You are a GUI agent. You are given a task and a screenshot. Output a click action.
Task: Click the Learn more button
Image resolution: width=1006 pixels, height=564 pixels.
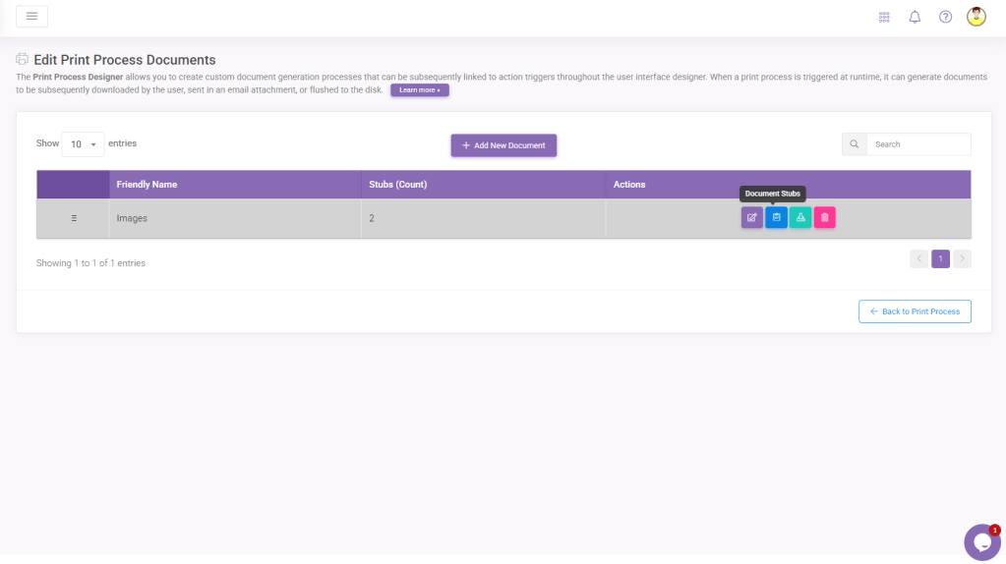(419, 90)
